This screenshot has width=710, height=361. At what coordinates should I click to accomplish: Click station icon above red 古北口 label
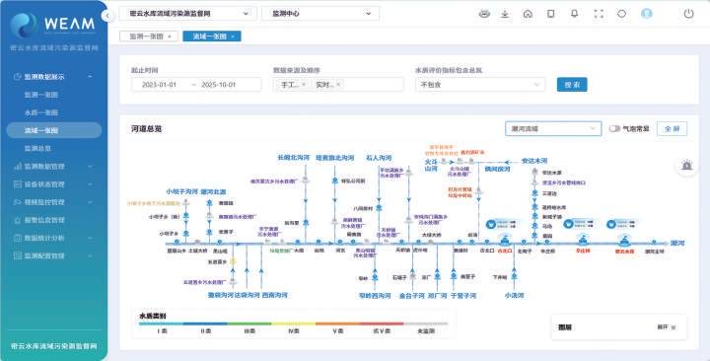click(504, 240)
